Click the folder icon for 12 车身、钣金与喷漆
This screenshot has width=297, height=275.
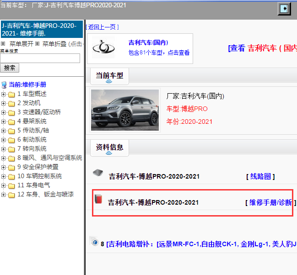11,195
